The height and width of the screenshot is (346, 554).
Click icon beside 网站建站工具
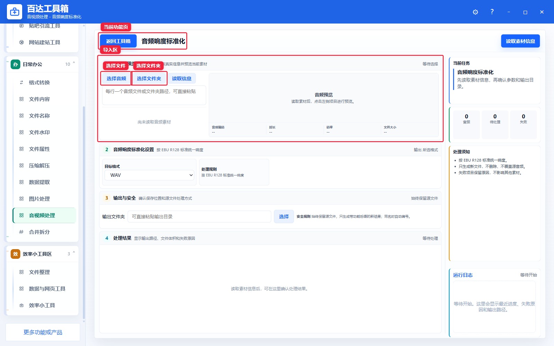click(21, 42)
